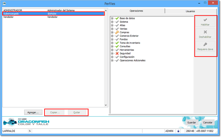Click the @zNube description text

click(x=52, y=14)
